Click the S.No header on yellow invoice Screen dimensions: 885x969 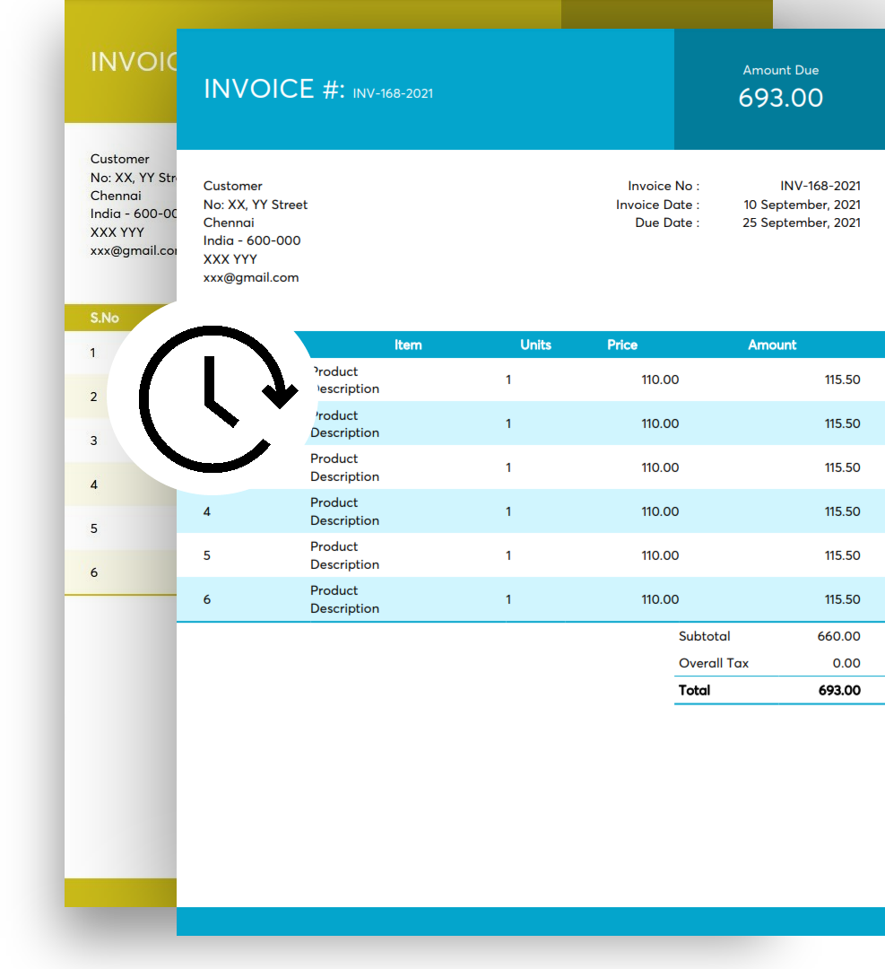click(x=104, y=318)
